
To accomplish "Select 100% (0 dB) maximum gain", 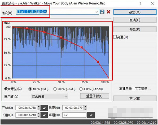I will point(30,89).
